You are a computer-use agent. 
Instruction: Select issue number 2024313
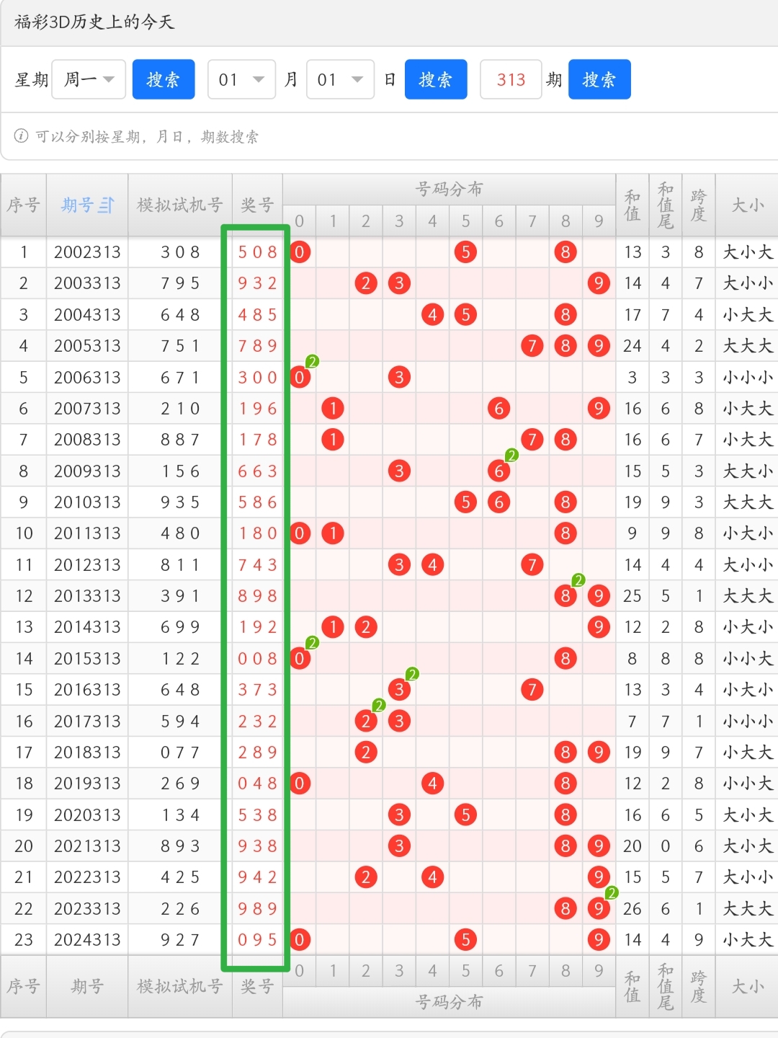[x=87, y=940]
